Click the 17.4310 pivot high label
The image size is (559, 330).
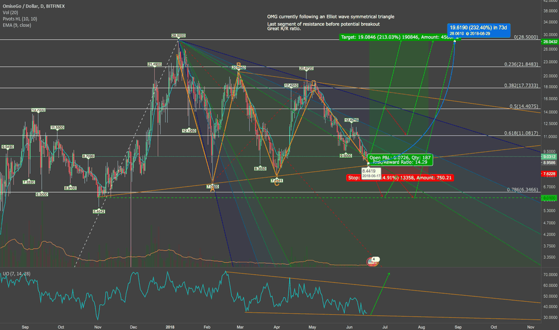[x=291, y=86]
